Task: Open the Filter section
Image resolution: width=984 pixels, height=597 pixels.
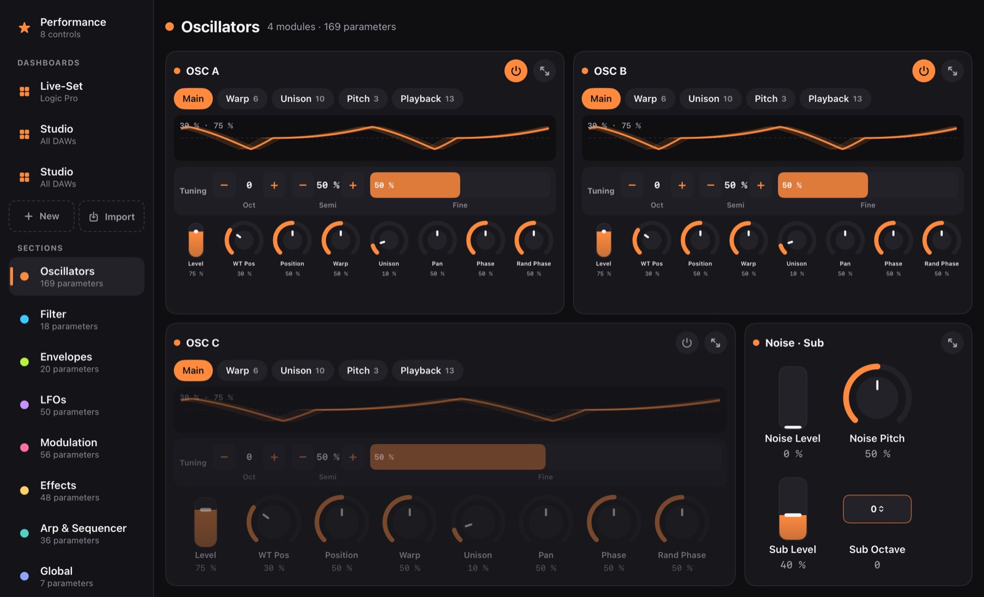Action: (x=77, y=319)
